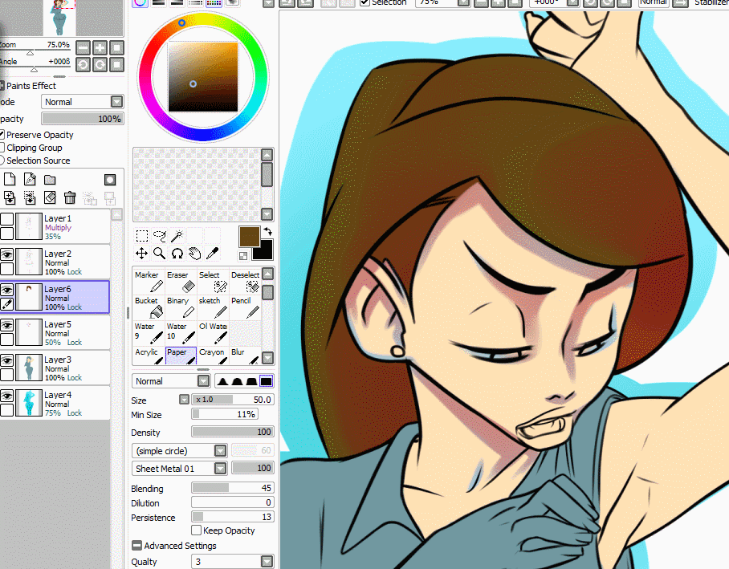Image resolution: width=729 pixels, height=569 pixels.
Task: Expand the (simple circle) brush shape dropdown
Action: [180, 450]
